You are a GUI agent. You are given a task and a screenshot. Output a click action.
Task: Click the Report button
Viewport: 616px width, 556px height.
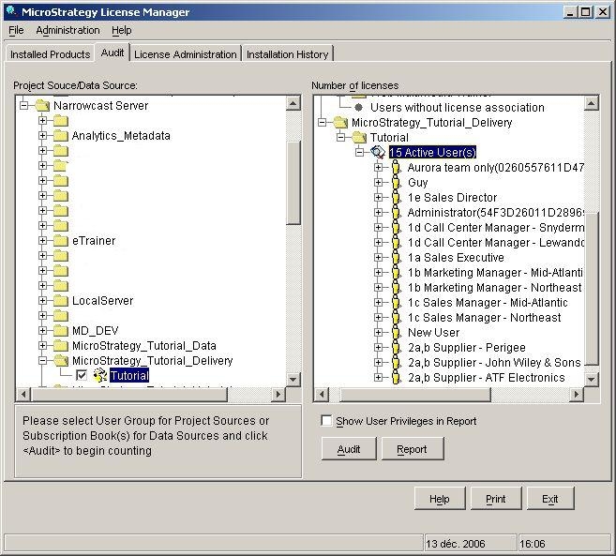(412, 449)
